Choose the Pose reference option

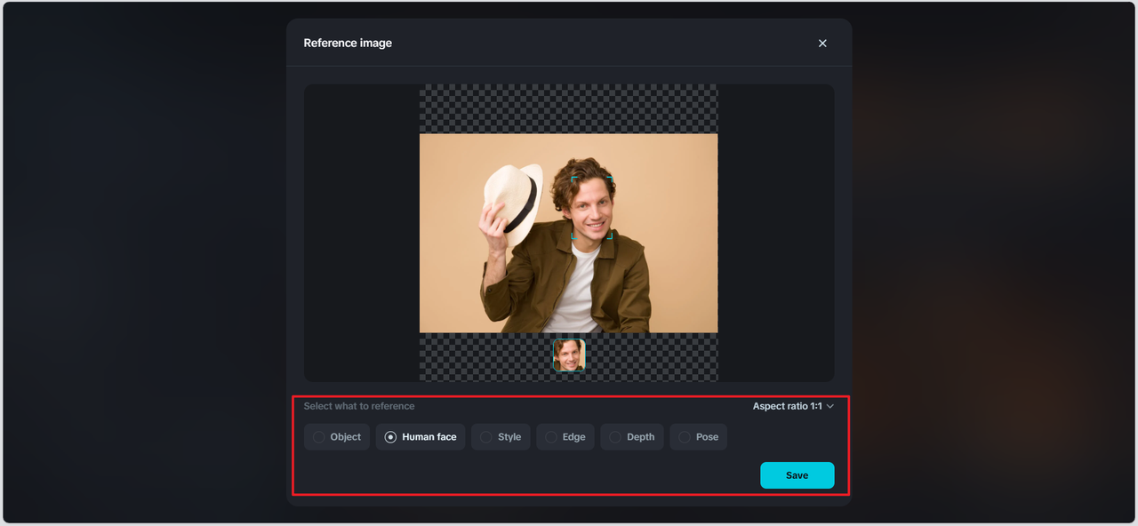coord(698,437)
